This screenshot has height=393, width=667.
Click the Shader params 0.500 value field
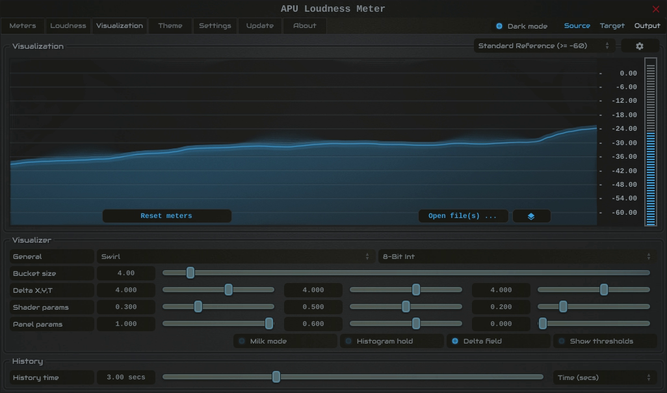tap(313, 307)
